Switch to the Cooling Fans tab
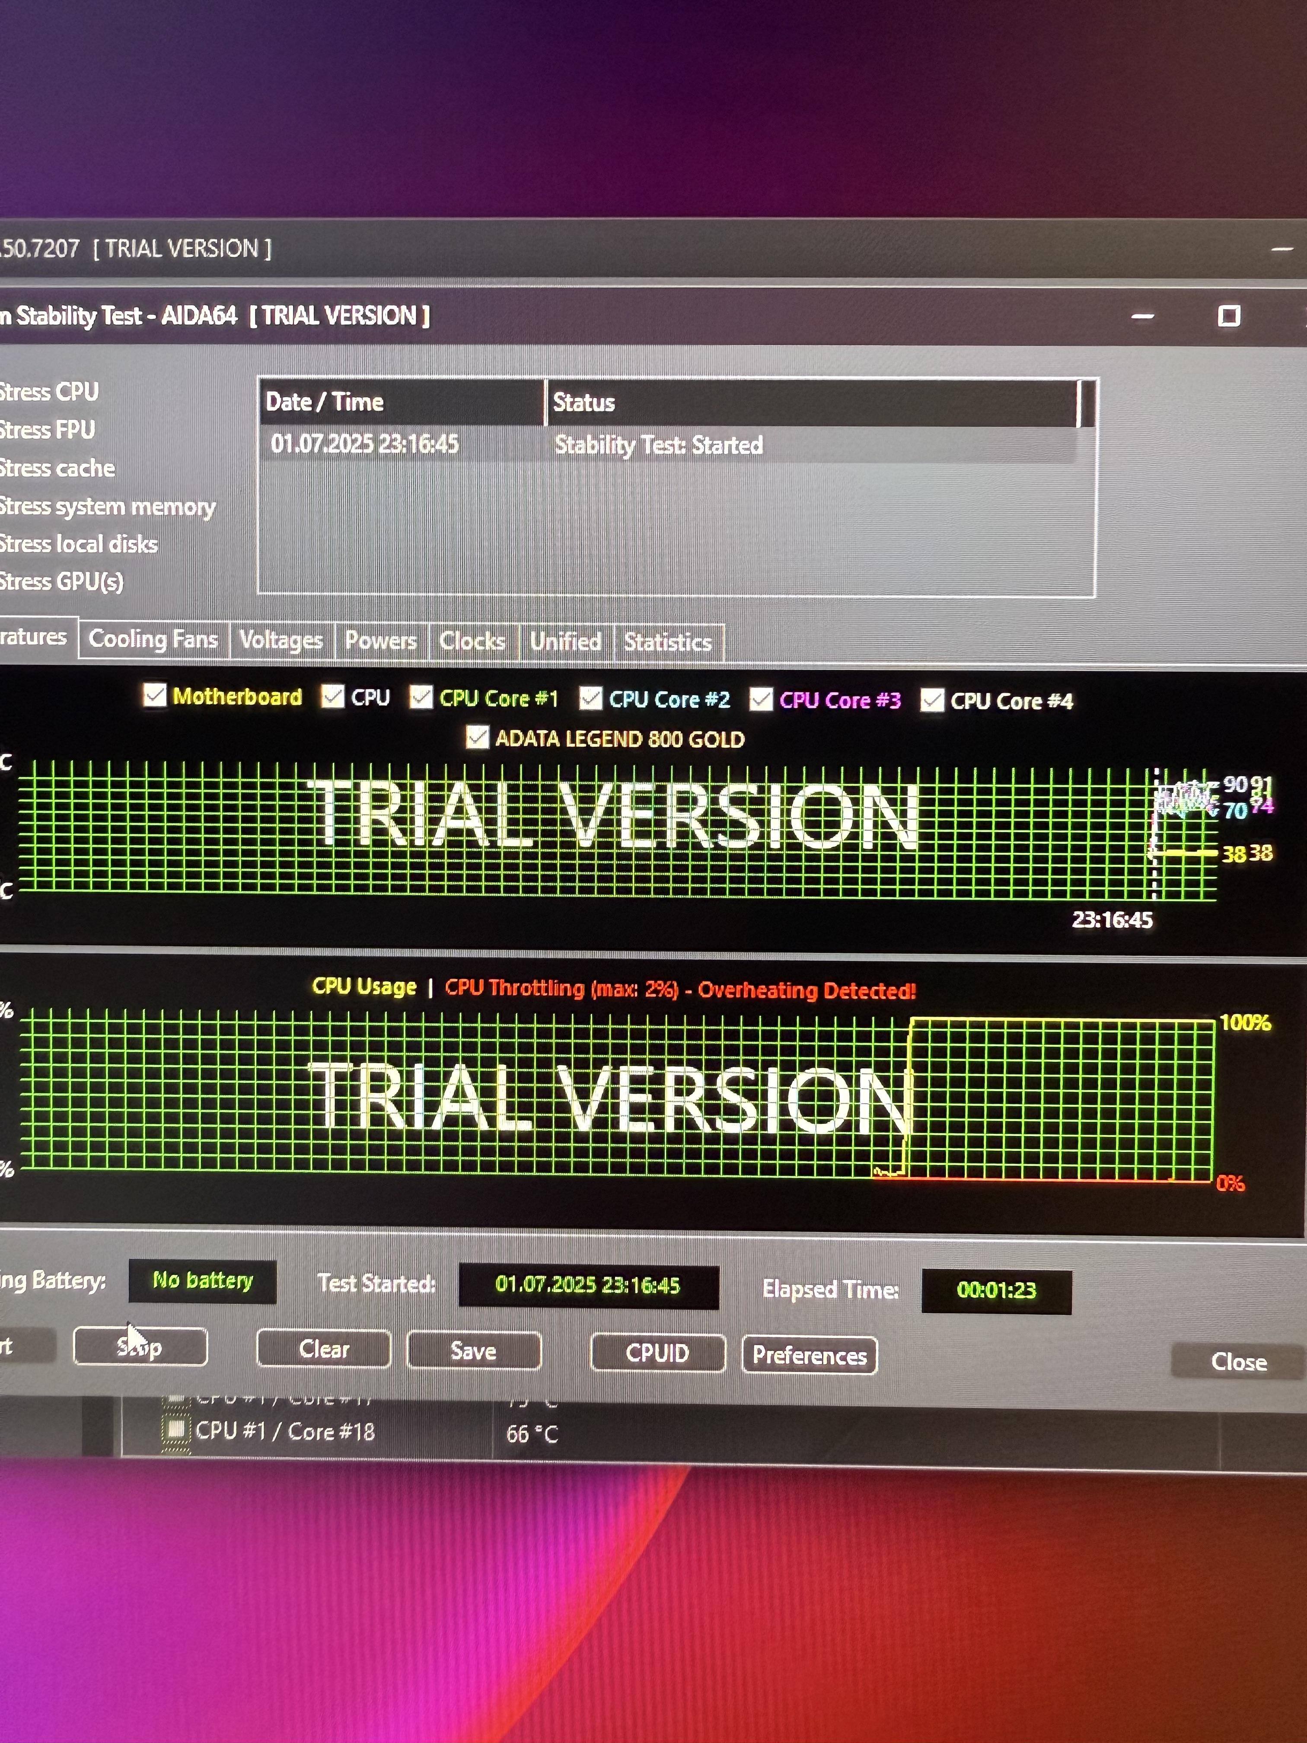Viewport: 1307px width, 1743px height. (153, 638)
